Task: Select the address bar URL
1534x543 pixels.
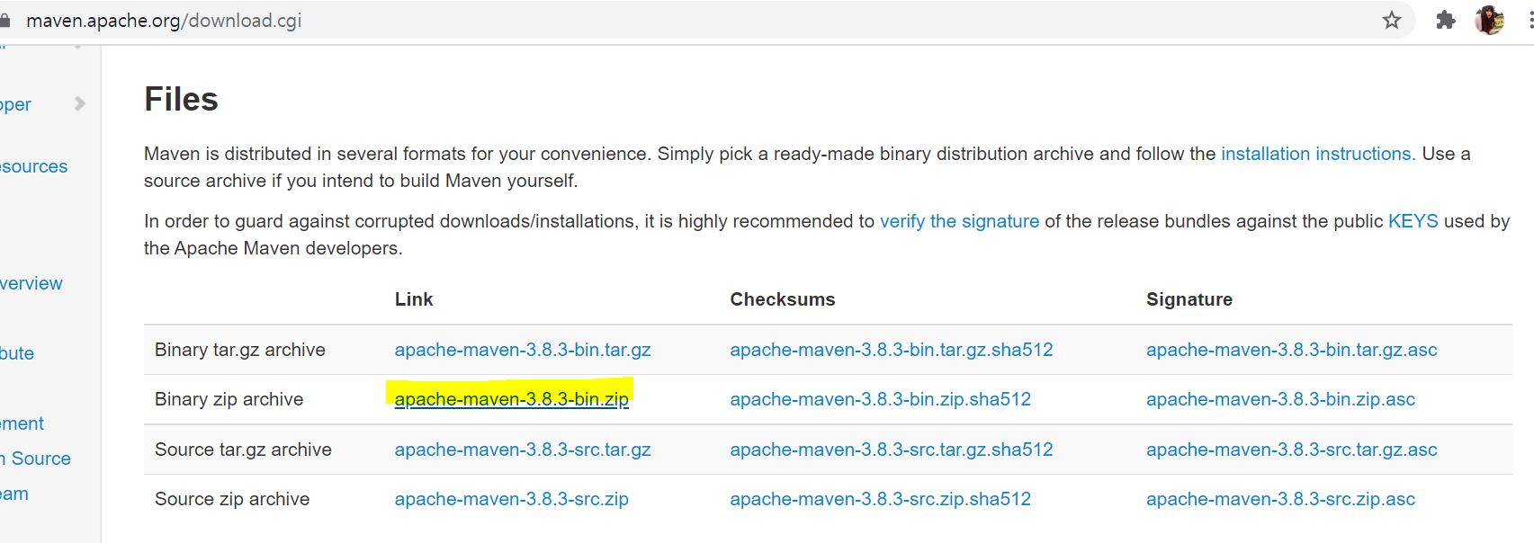Action: coord(164,21)
